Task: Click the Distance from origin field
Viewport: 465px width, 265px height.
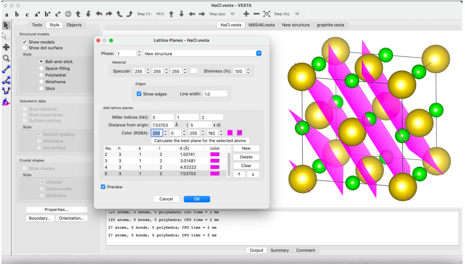Action: 162,125
